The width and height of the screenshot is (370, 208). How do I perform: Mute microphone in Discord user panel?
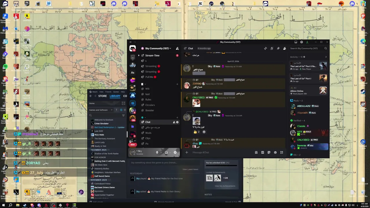tap(157, 153)
